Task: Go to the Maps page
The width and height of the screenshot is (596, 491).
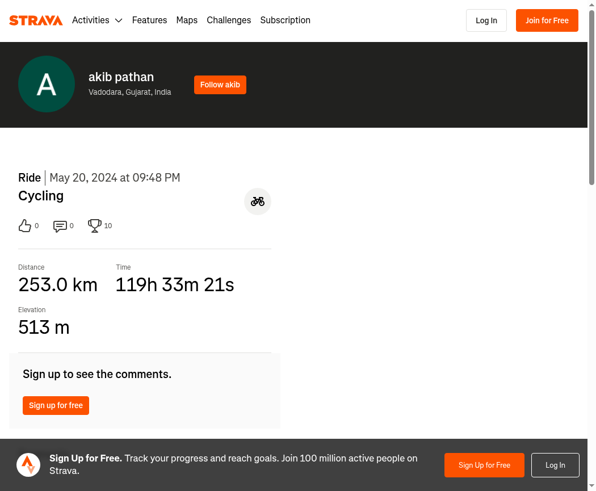Action: [x=187, y=20]
